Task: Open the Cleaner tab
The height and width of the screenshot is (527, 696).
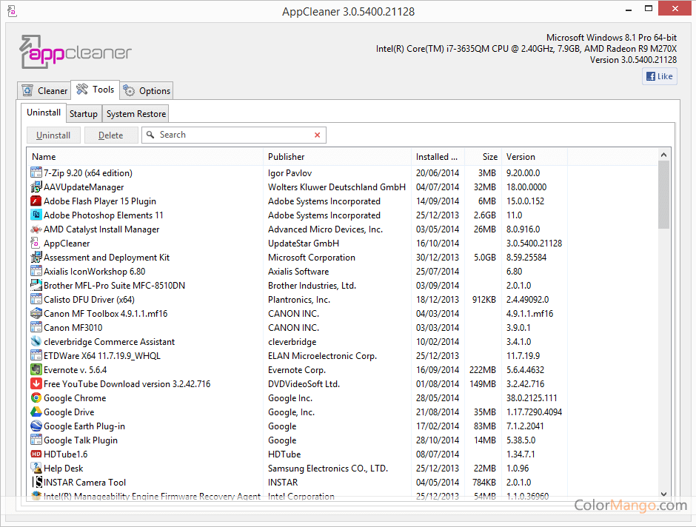Action: pyautogui.click(x=44, y=91)
